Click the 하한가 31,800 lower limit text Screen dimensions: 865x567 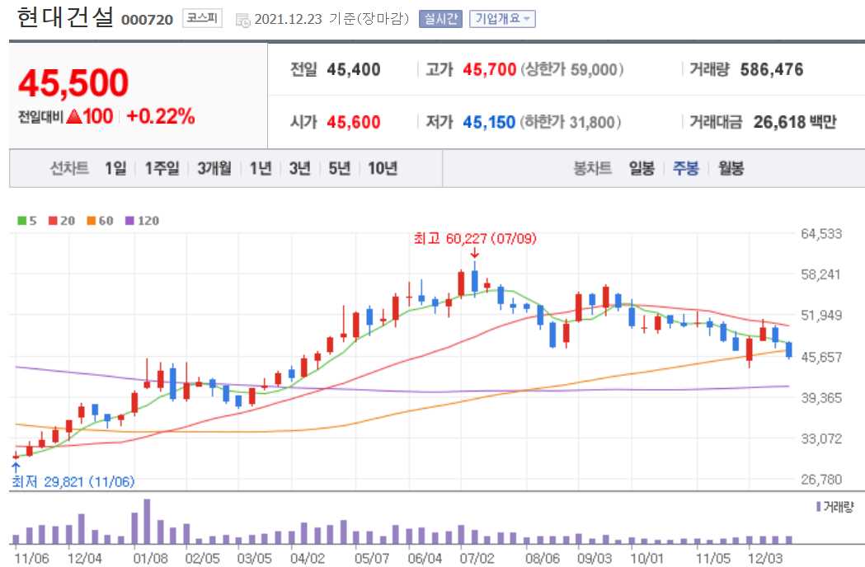[x=570, y=121]
